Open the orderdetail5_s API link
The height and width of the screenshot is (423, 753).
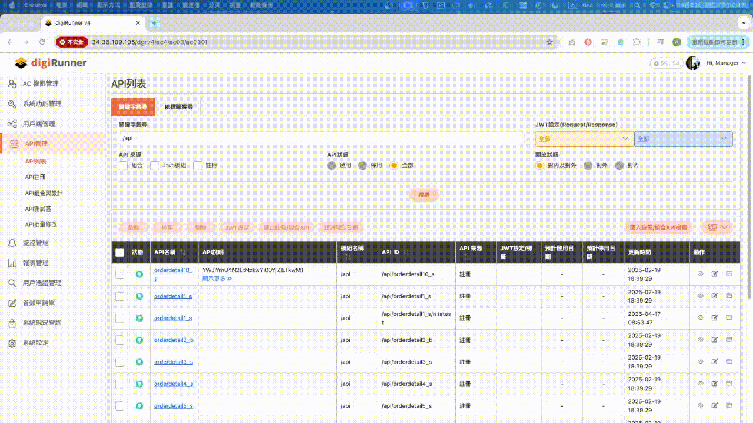pos(174,405)
